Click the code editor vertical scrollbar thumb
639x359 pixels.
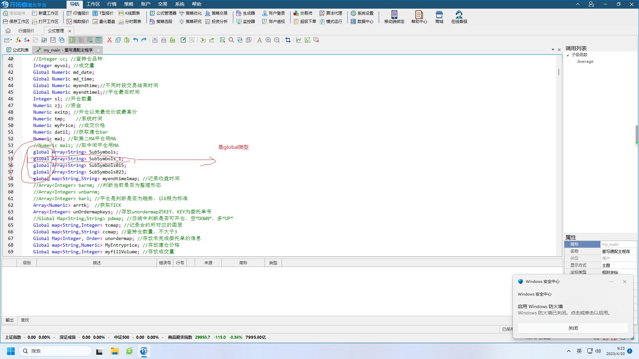559,72
